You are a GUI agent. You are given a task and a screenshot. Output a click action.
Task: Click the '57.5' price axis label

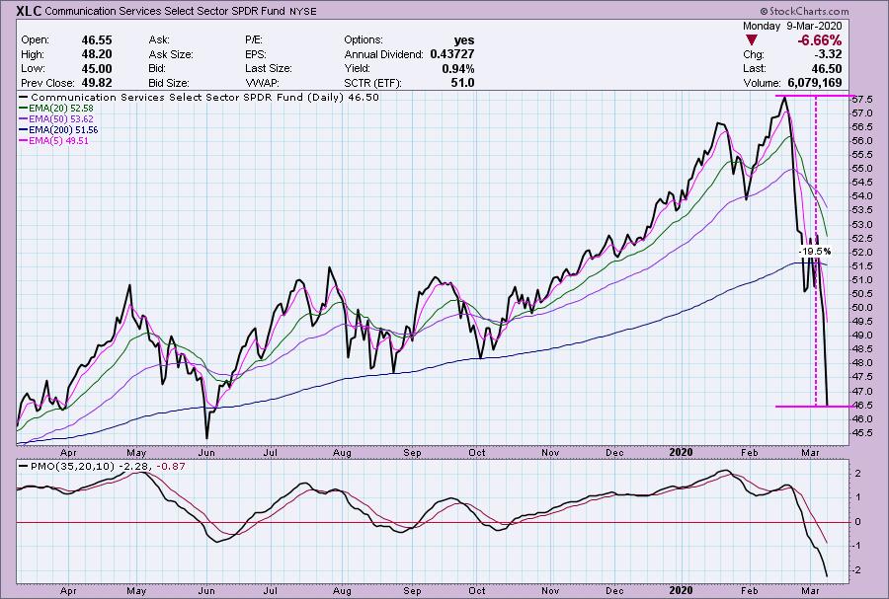coord(861,99)
